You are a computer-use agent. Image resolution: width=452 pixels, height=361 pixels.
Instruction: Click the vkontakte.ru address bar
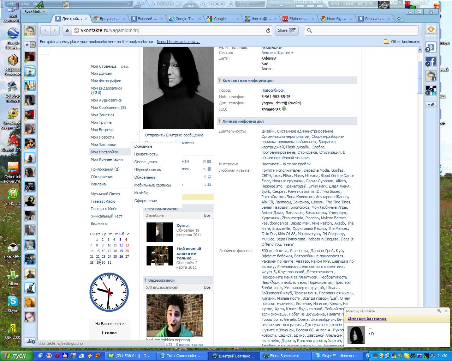[x=172, y=30]
